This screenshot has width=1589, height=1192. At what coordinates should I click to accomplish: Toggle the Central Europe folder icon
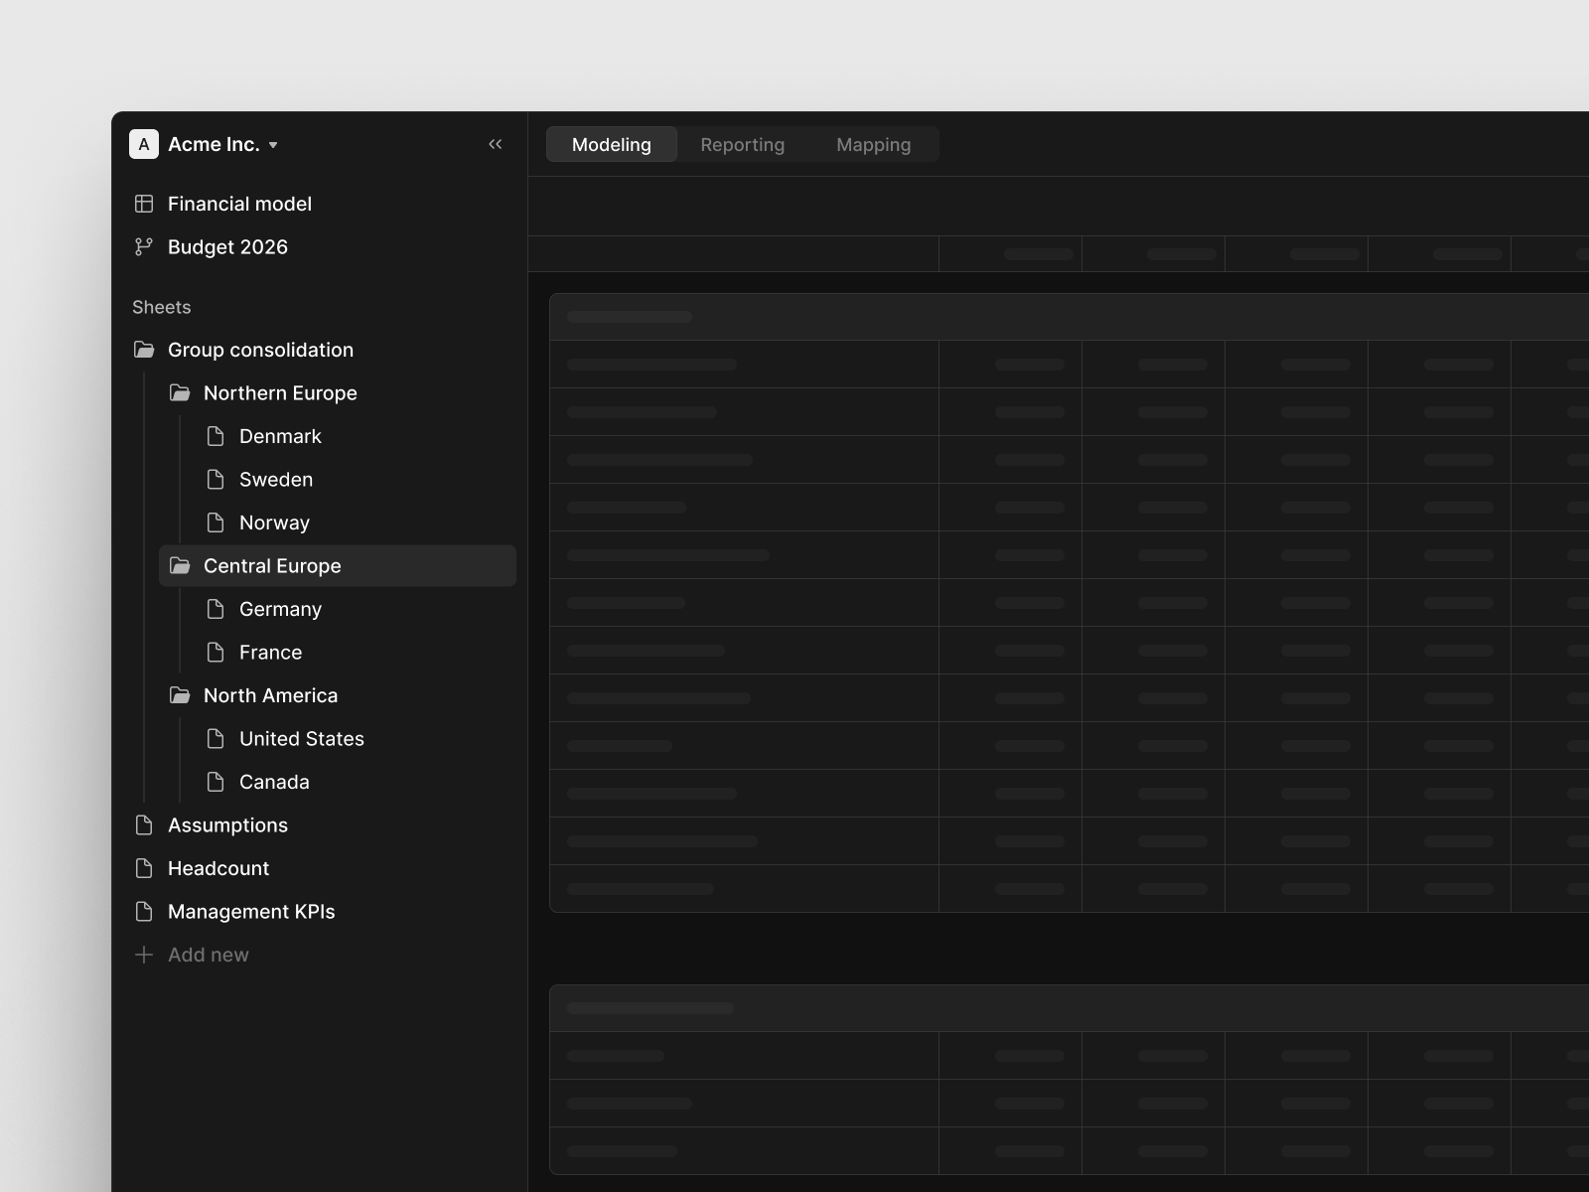[180, 565]
